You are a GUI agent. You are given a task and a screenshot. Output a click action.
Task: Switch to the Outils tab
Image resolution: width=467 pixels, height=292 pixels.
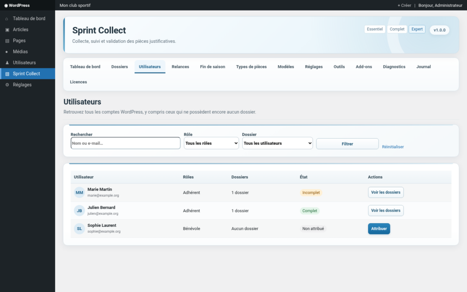[x=339, y=67]
